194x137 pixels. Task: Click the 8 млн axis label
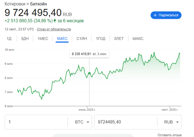(8, 78)
